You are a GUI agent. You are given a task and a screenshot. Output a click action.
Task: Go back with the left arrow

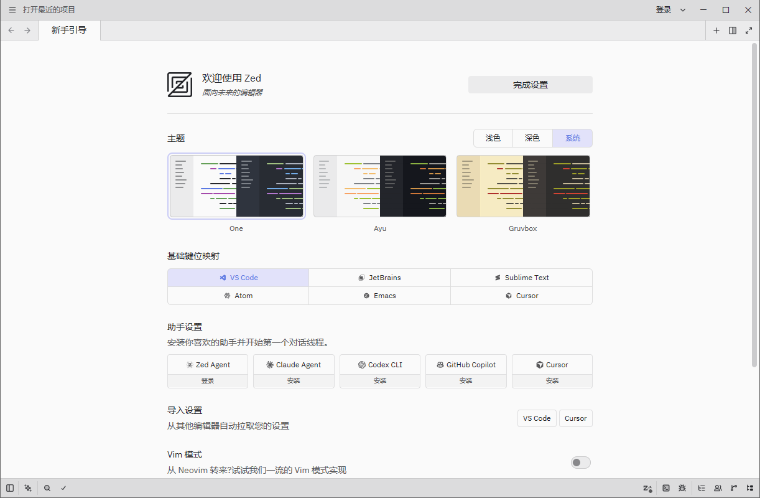(11, 31)
